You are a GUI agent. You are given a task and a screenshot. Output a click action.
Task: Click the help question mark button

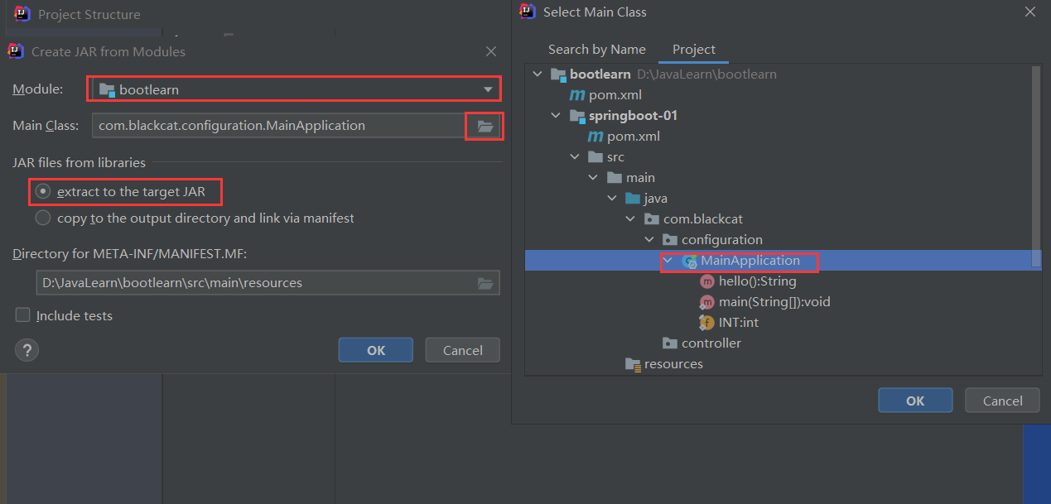tap(27, 349)
